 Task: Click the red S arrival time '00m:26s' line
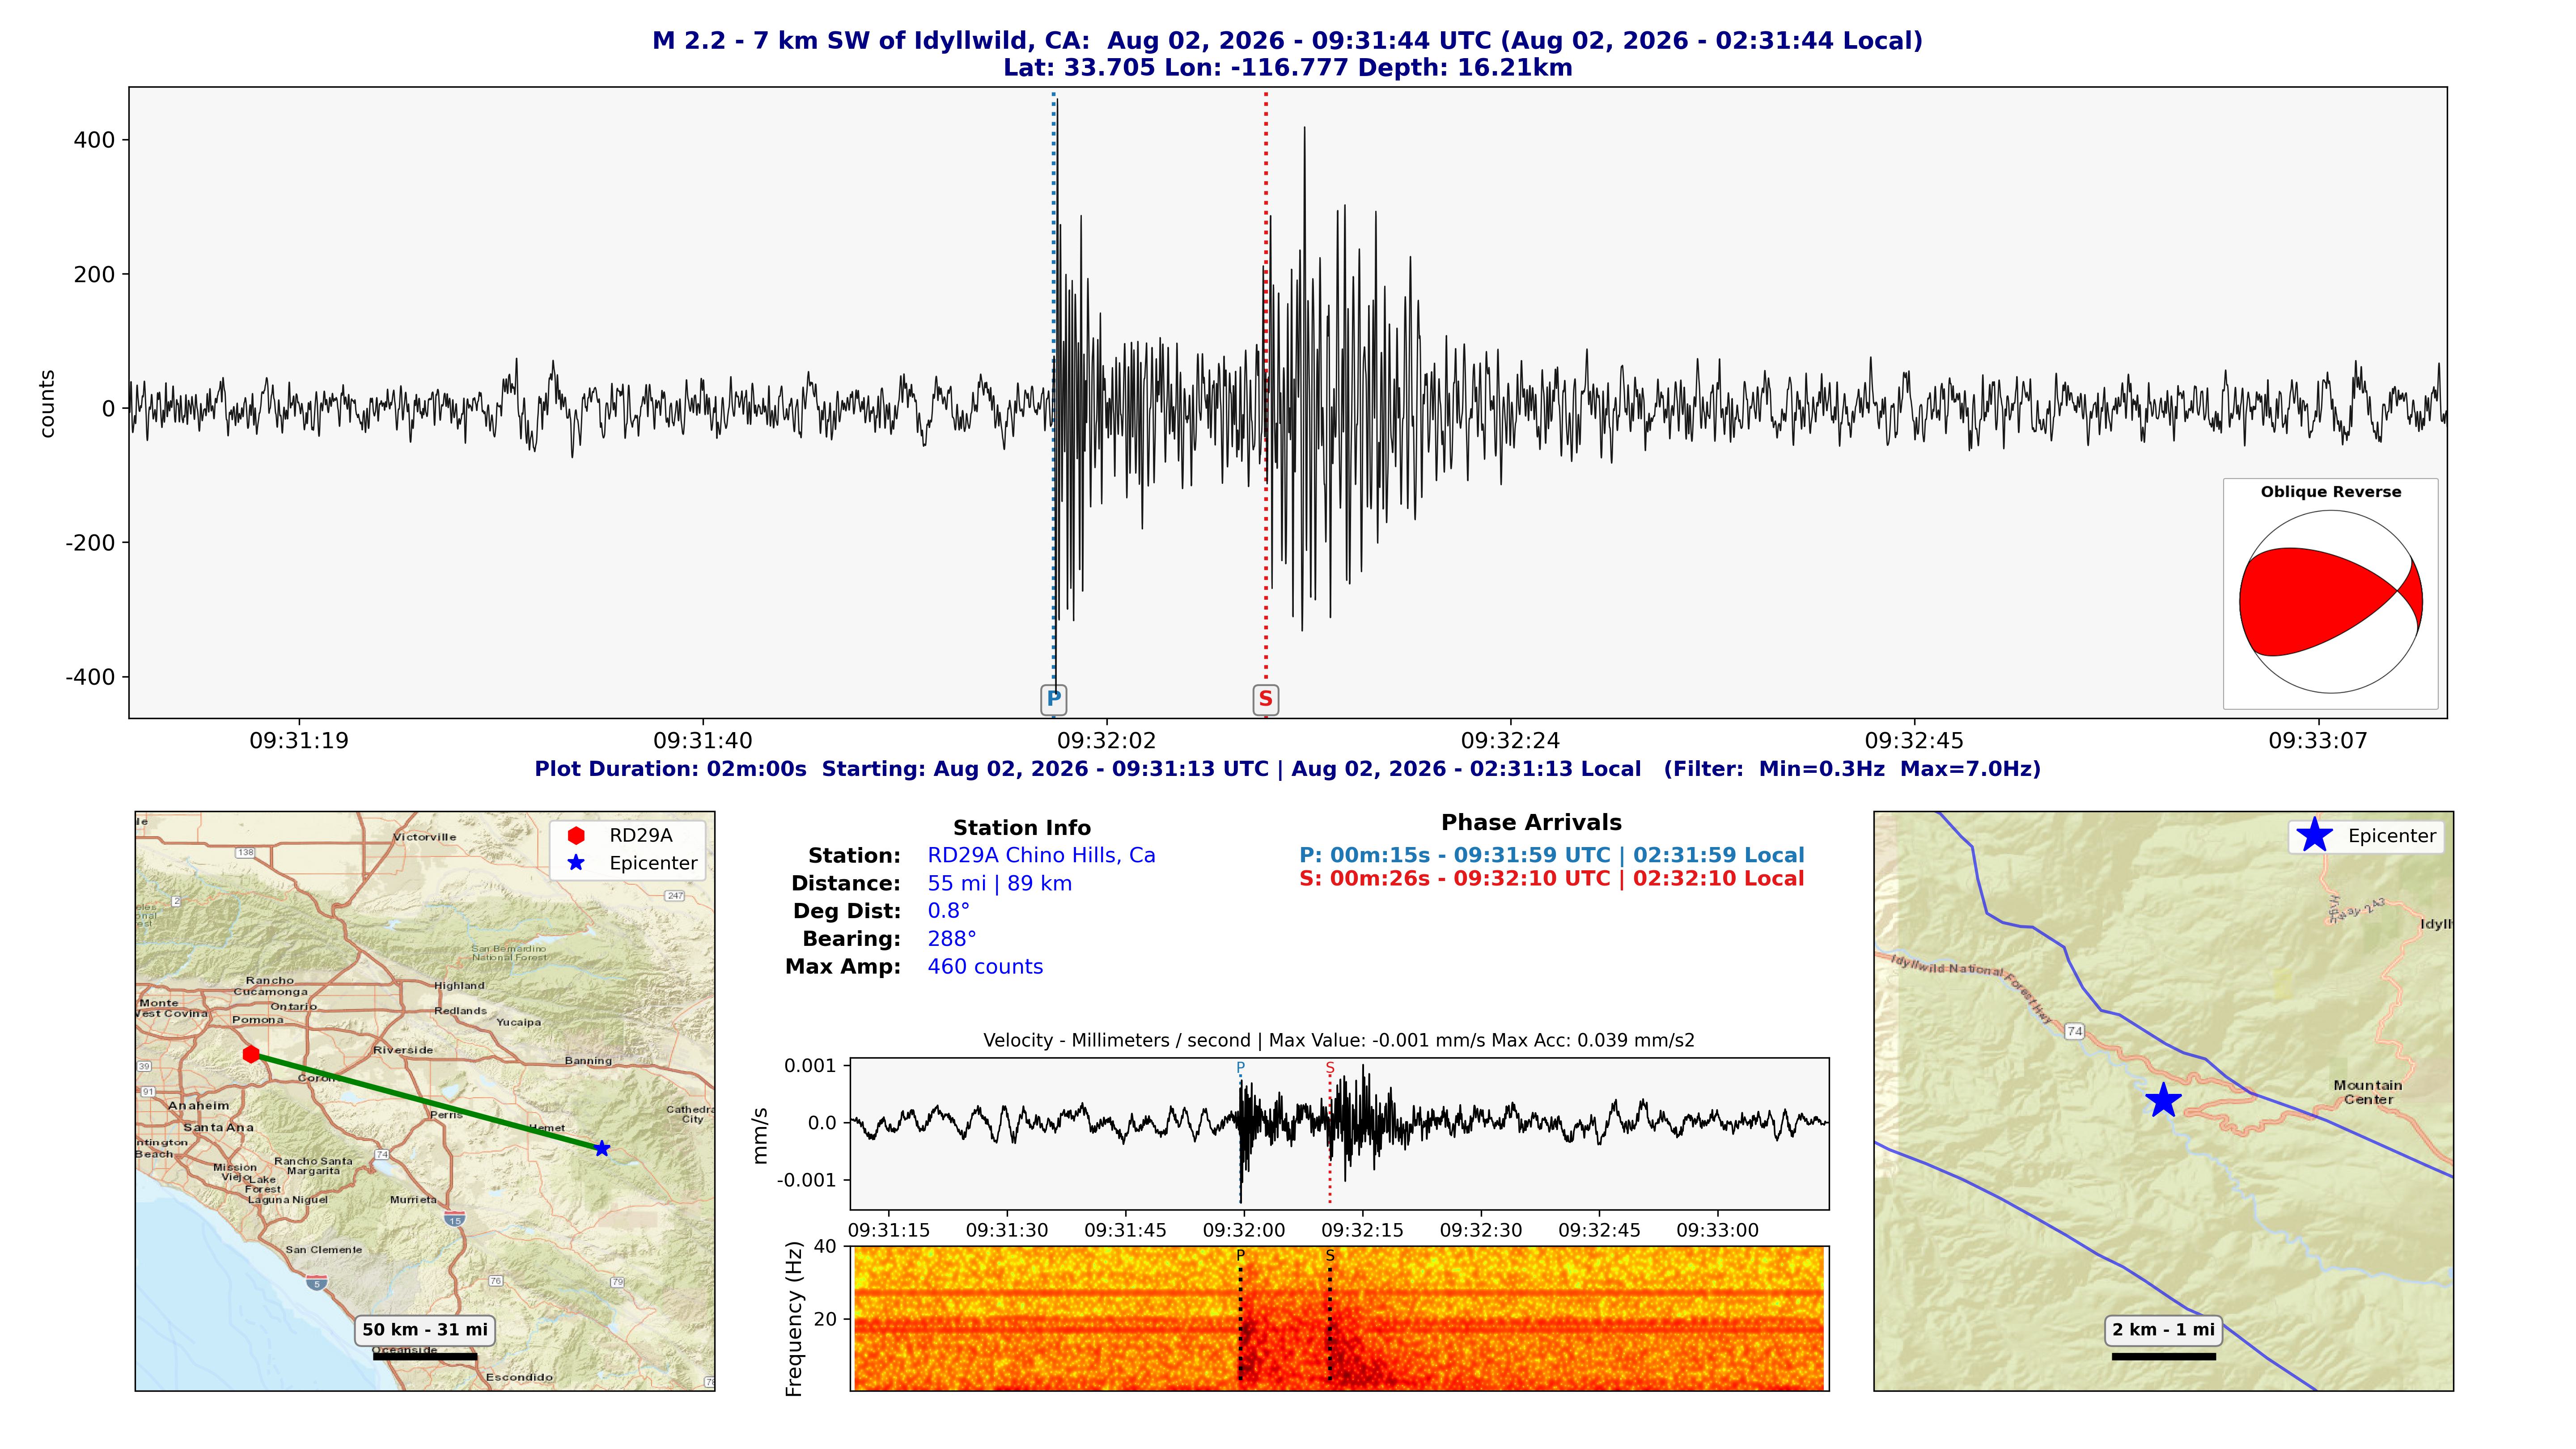(1552, 879)
